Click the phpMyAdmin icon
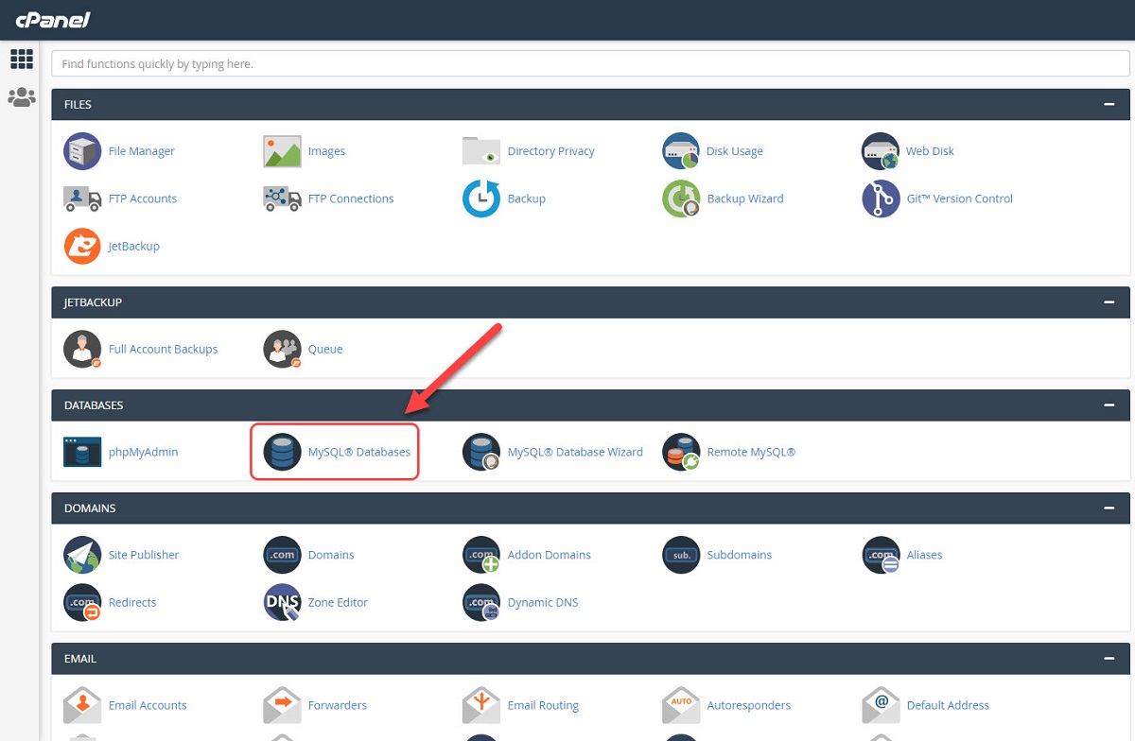 tap(82, 452)
